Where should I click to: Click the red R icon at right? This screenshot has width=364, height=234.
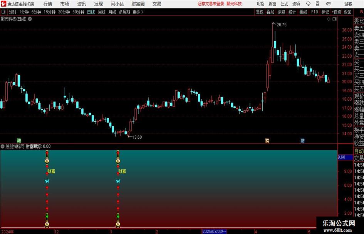pos(361,12)
